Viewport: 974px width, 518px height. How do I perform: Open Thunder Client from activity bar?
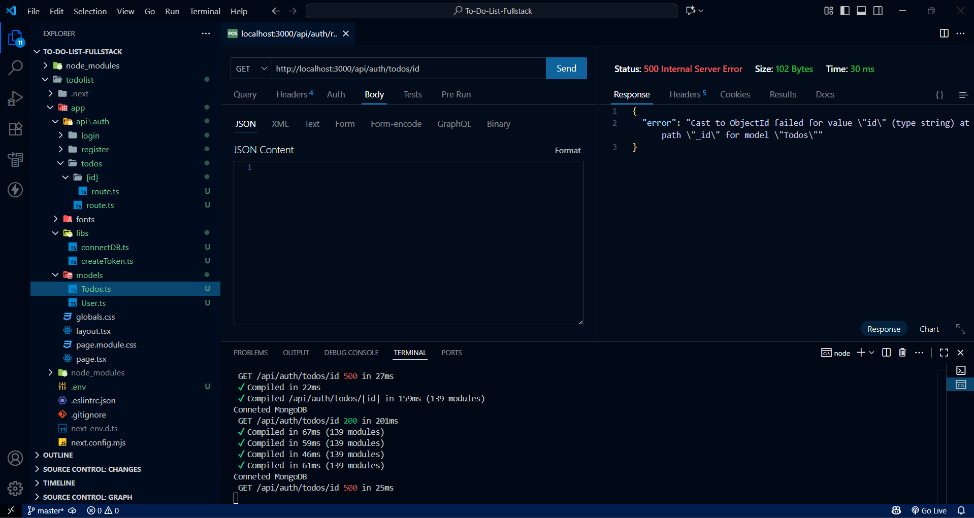tap(15, 190)
